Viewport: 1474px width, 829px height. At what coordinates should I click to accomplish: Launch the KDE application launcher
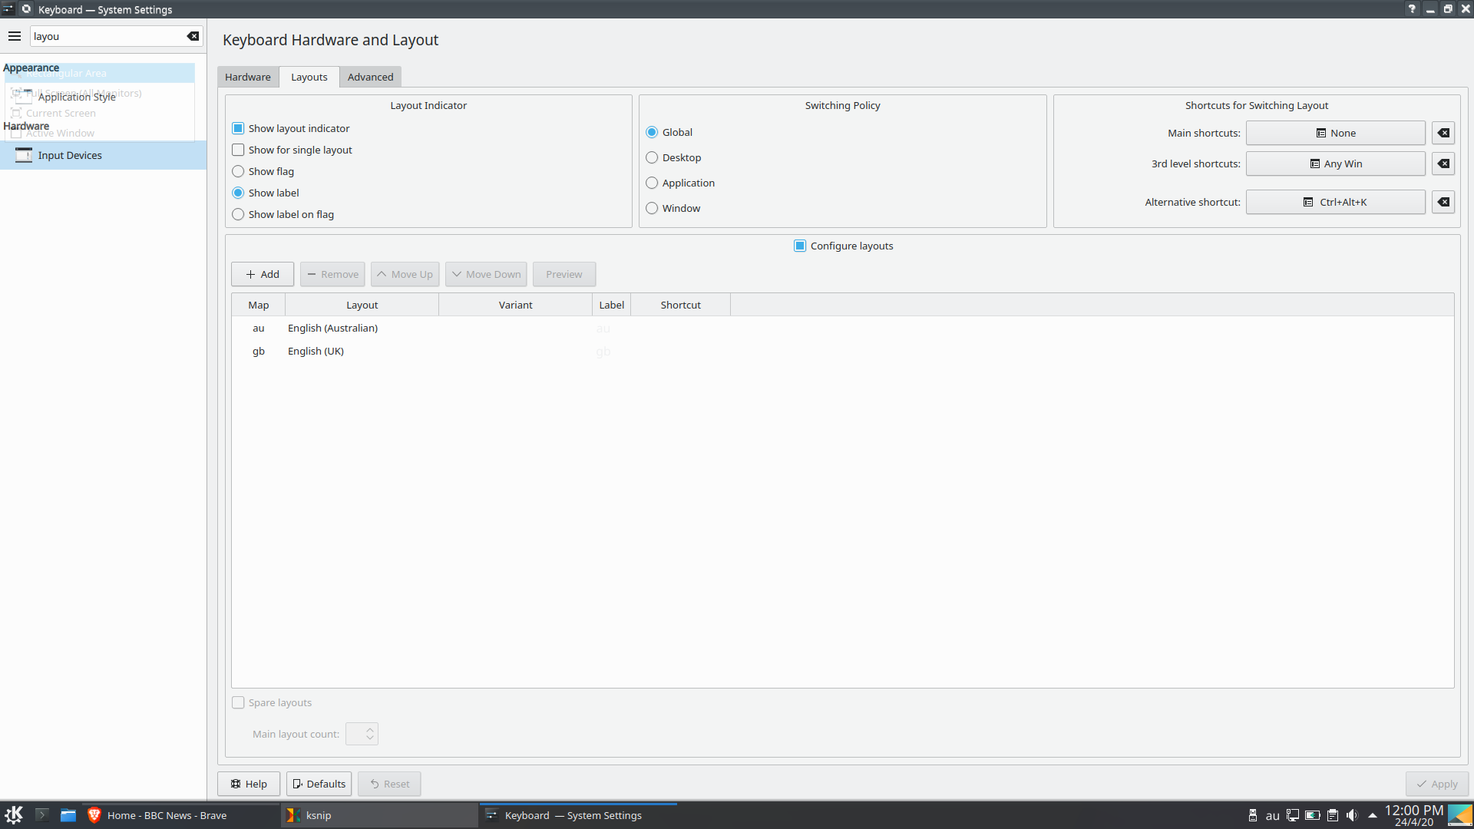pyautogui.click(x=14, y=815)
